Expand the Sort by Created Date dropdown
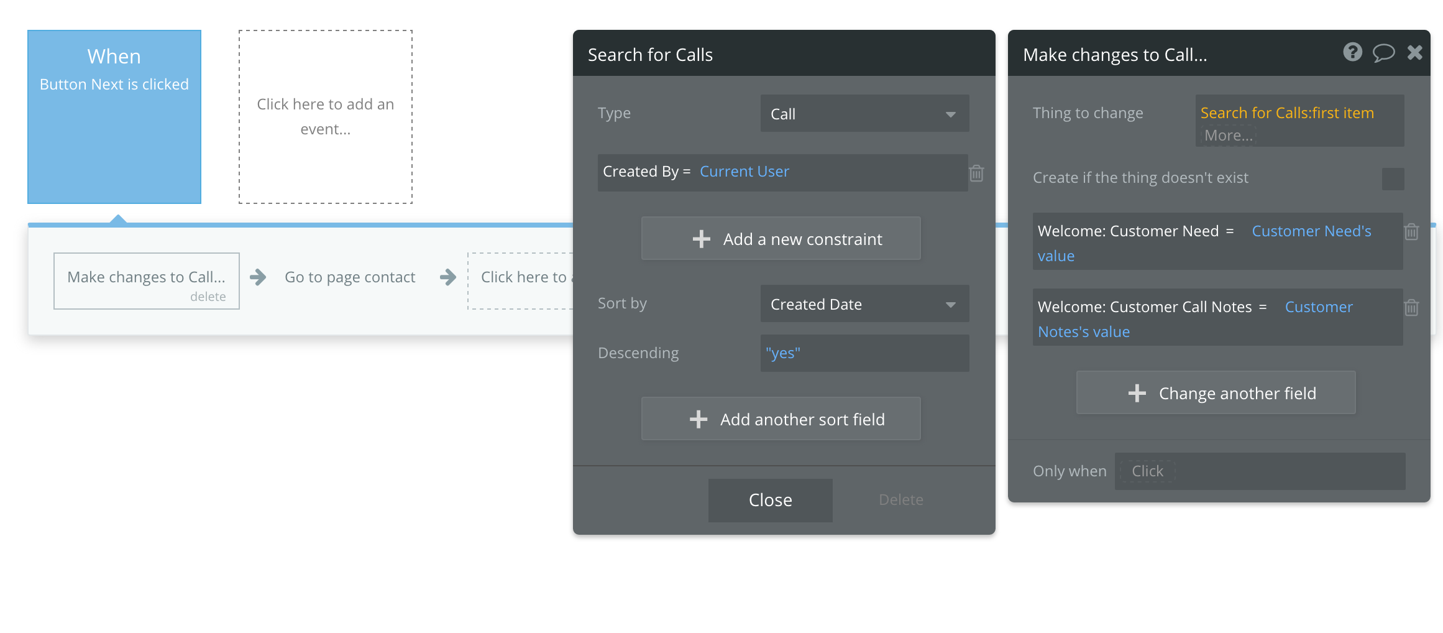Screen dimensions: 1443x633 [864, 304]
